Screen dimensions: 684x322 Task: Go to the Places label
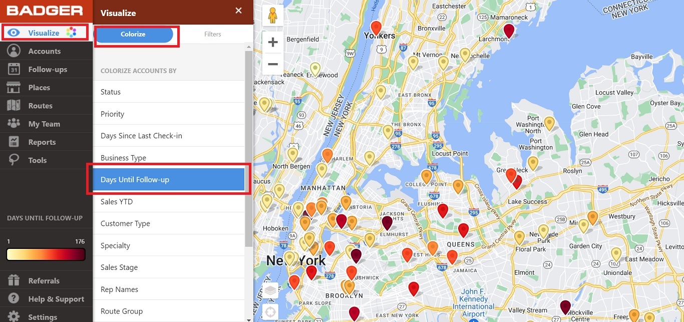coord(39,88)
